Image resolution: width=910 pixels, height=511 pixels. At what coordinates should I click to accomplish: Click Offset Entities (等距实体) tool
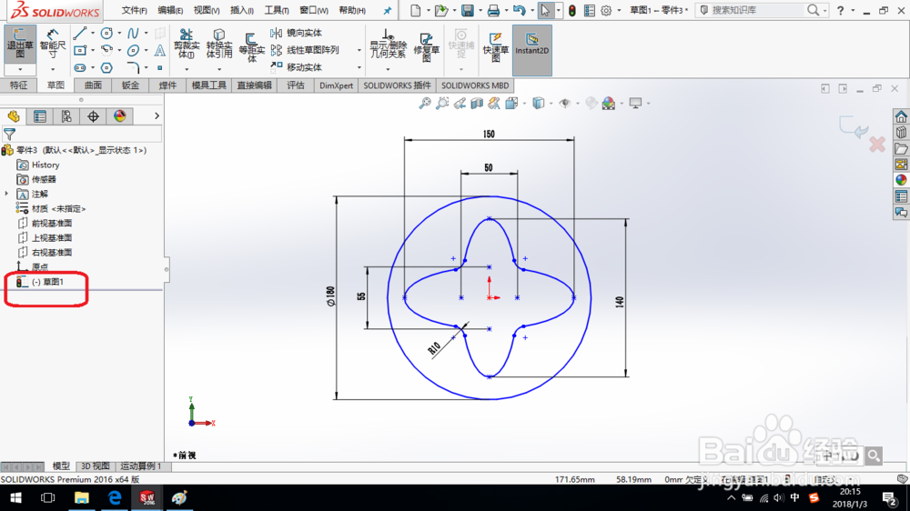[x=251, y=46]
